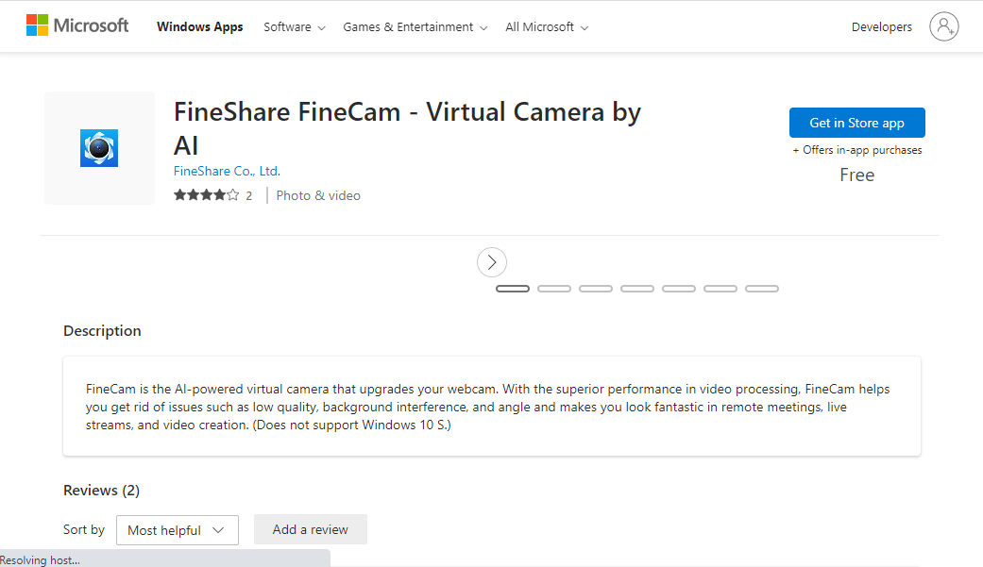Select second carousel indicator
The height and width of the screenshot is (567, 983).
pyautogui.click(x=554, y=289)
